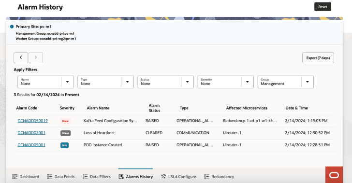Click Kafka Feed Configuration alarm name
Image resolution: width=352 pixels, height=183 pixels.
[x=110, y=121]
